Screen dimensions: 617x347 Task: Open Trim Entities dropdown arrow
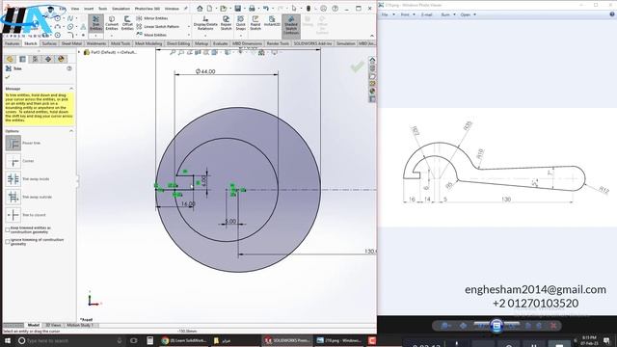point(95,36)
